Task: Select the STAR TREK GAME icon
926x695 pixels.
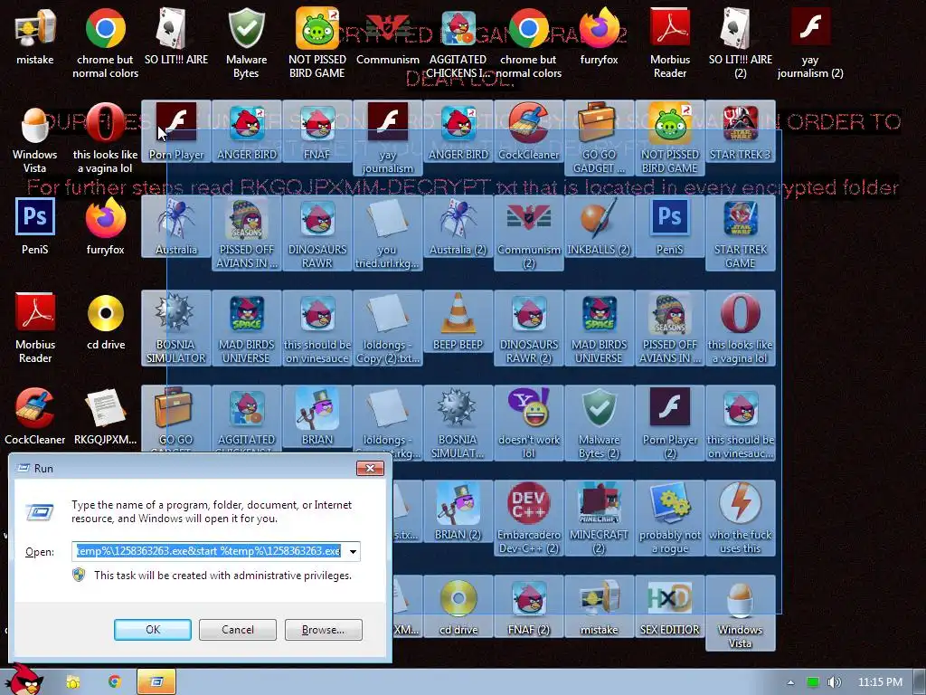Action: pyautogui.click(x=740, y=233)
